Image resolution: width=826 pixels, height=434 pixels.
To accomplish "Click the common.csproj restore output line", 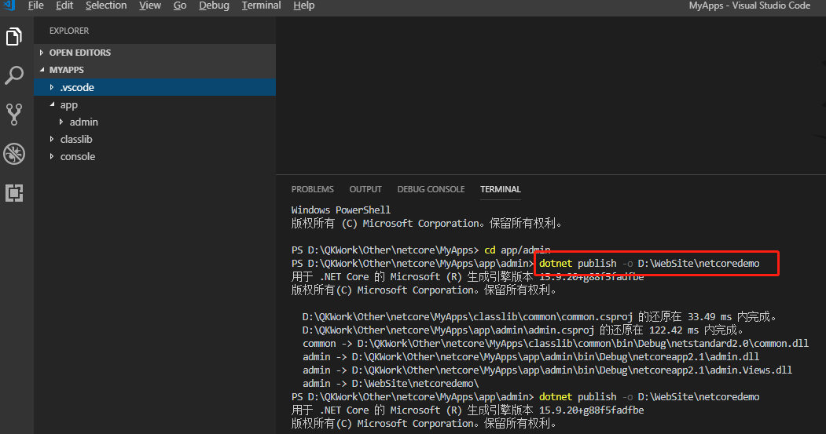I will click(539, 317).
